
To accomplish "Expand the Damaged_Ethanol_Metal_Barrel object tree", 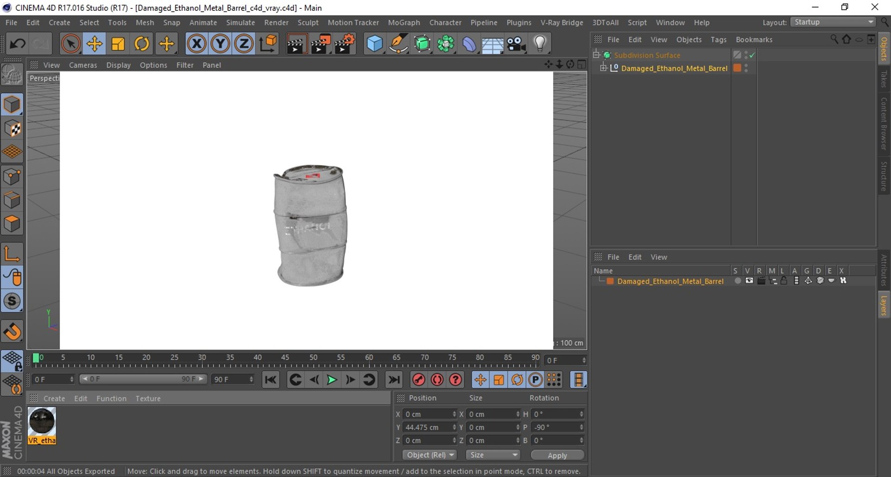I will click(x=603, y=68).
